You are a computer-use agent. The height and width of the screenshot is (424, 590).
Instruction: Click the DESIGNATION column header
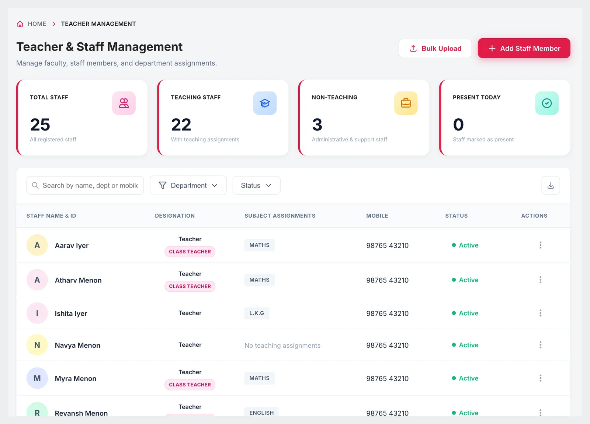(175, 216)
